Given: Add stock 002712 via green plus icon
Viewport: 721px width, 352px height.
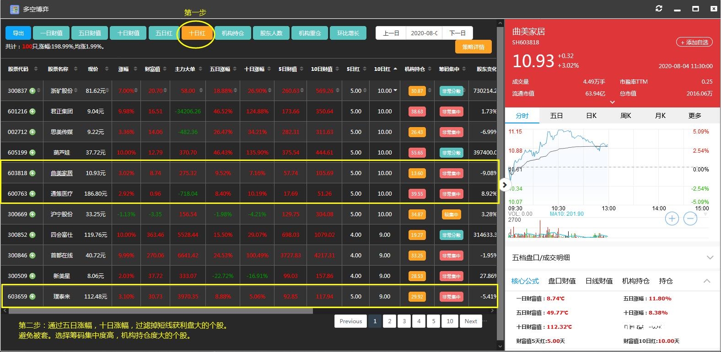Looking at the screenshot, I should tap(32, 132).
